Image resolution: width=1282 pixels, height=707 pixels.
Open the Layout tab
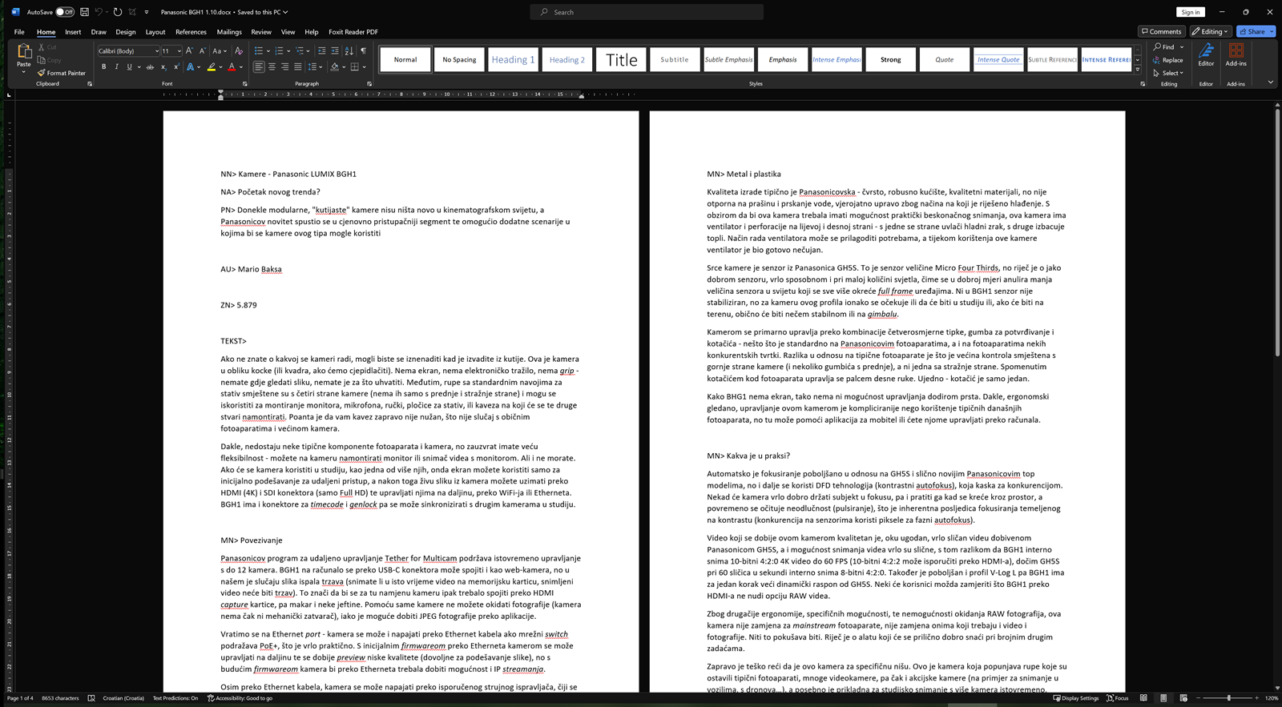click(x=155, y=32)
